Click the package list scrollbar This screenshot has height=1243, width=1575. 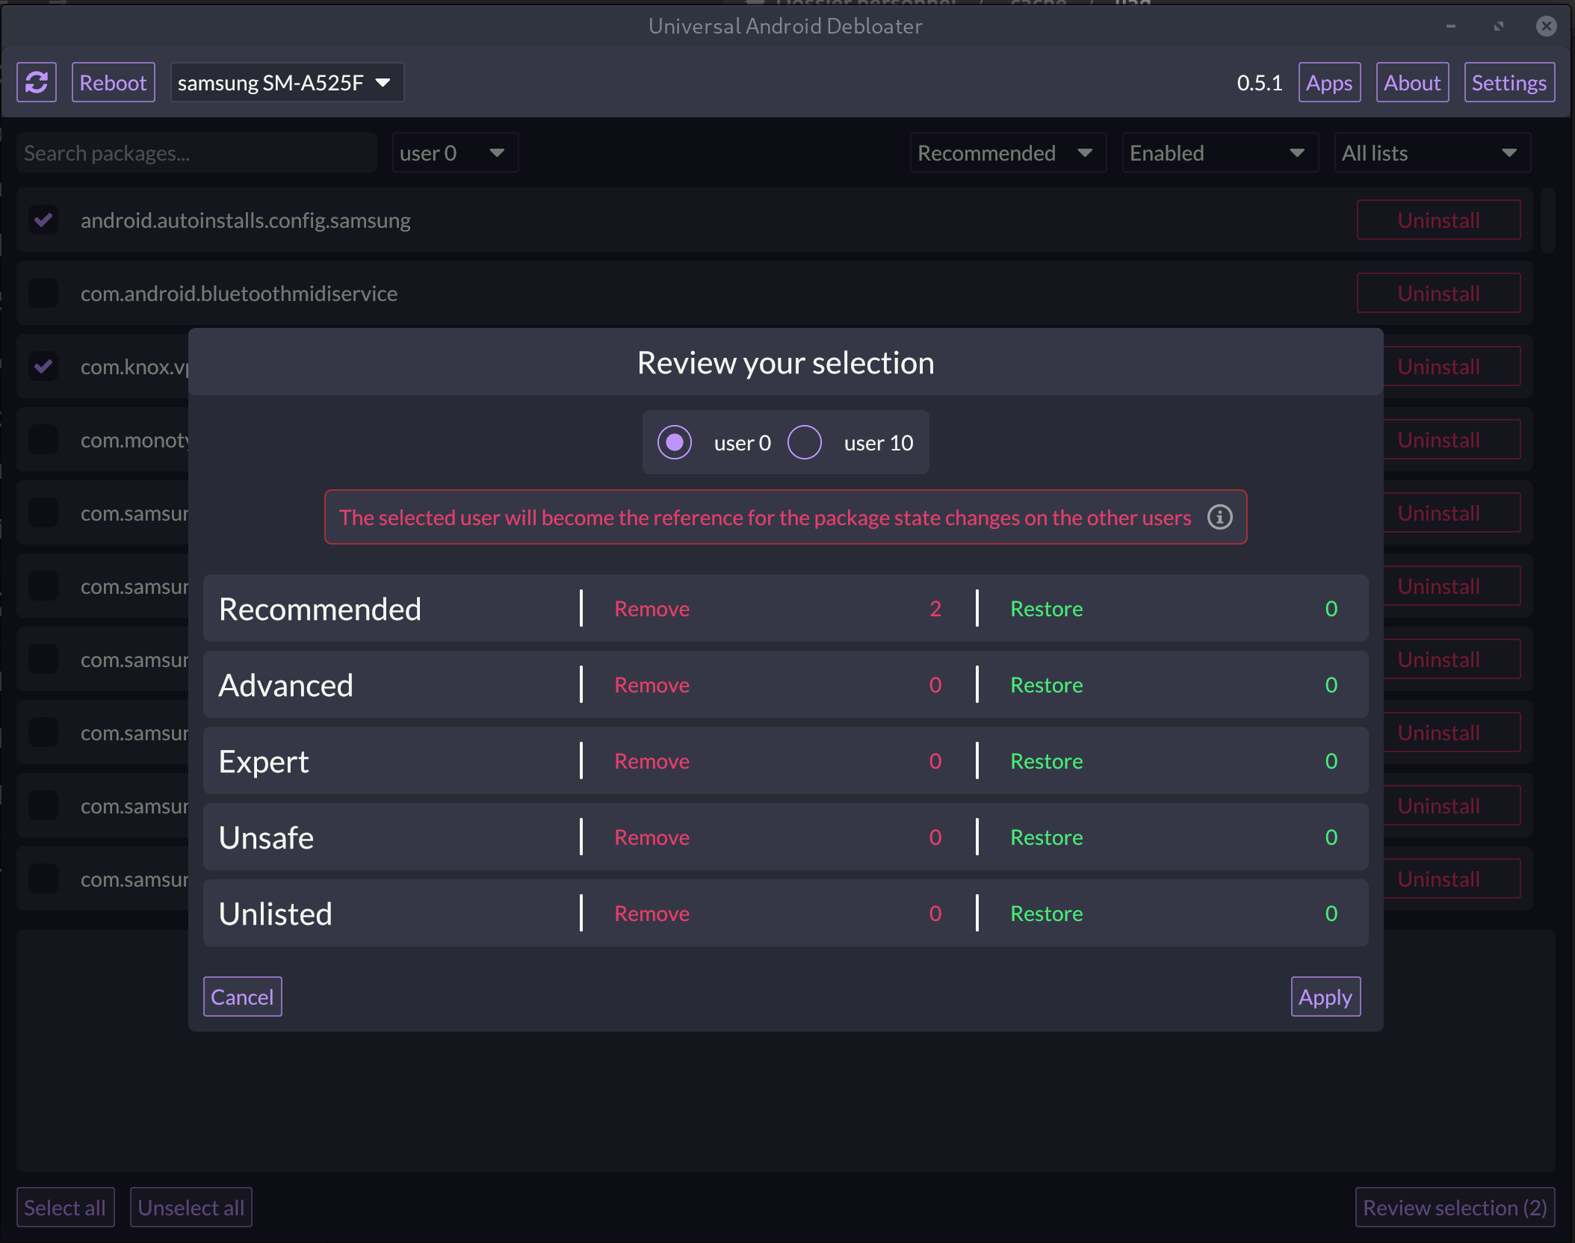click(x=1548, y=221)
